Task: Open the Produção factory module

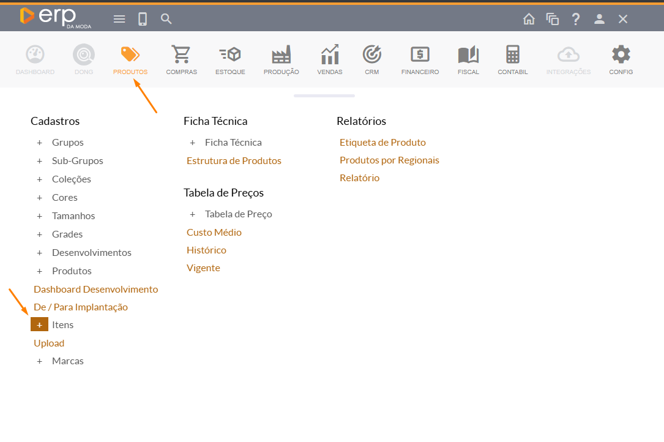Action: click(x=281, y=60)
